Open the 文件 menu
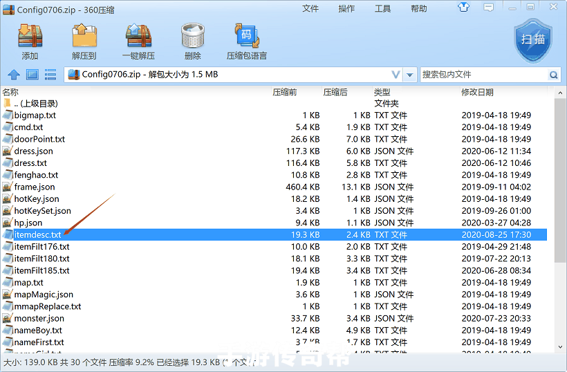567x372 pixels. click(x=310, y=9)
